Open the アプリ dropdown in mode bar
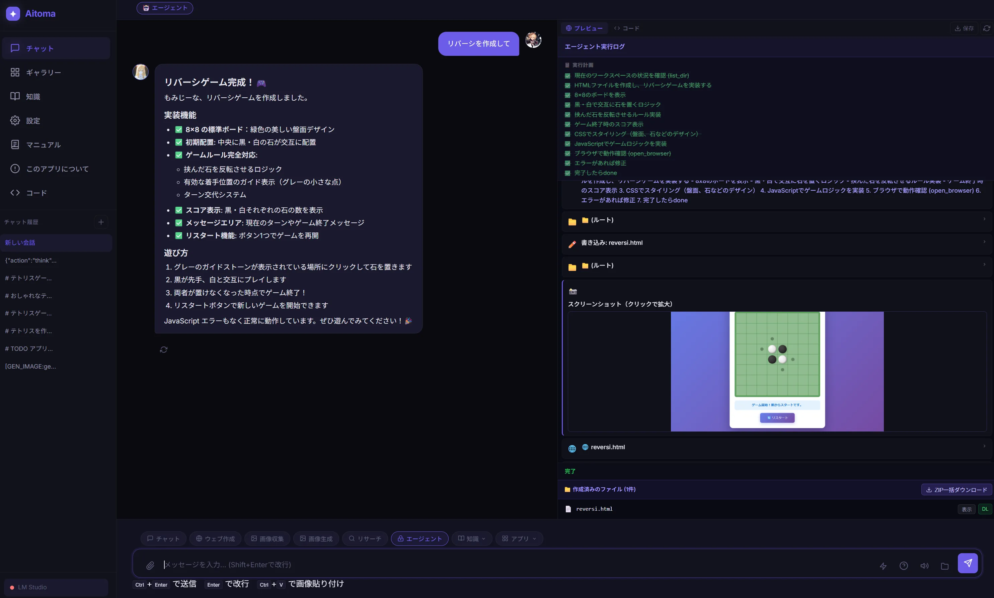Viewport: 994px width, 598px height. click(x=519, y=538)
